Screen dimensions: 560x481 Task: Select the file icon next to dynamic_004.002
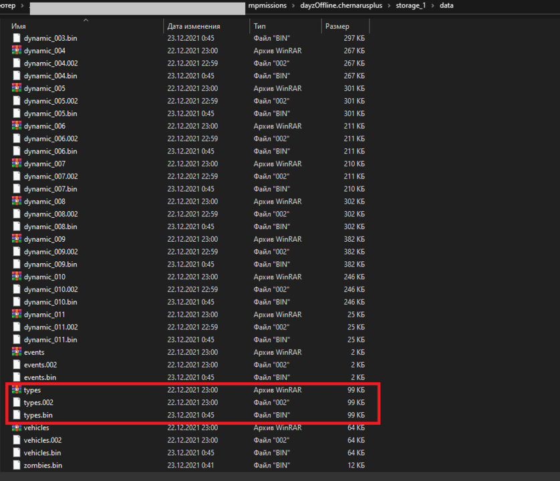point(17,63)
